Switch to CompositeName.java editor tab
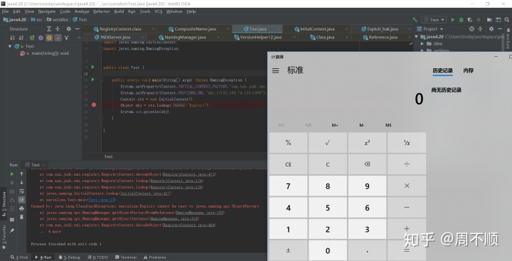The width and height of the screenshot is (512, 261). [x=195, y=28]
